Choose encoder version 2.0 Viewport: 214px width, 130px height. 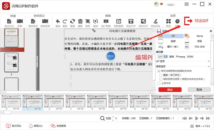click(160, 57)
